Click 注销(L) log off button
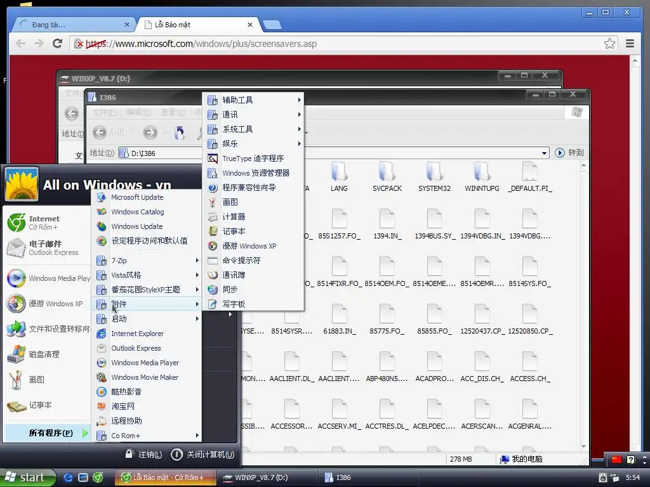 tap(144, 455)
